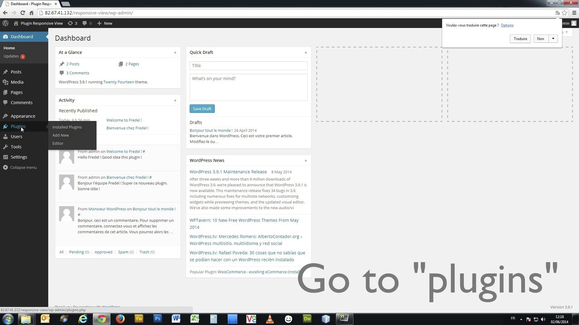Collapse the At a Glance panel
Image resolution: width=579 pixels, height=325 pixels.
pos(175,52)
